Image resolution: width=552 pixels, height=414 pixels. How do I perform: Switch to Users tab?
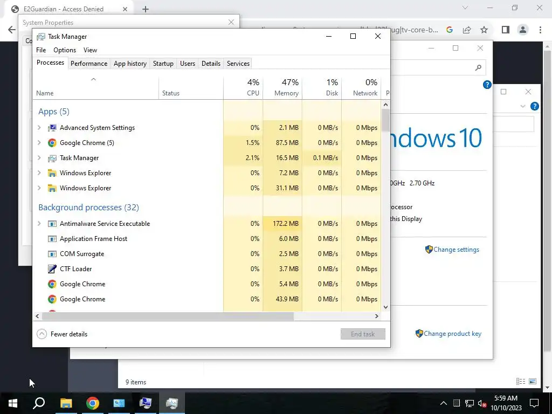pos(187,64)
